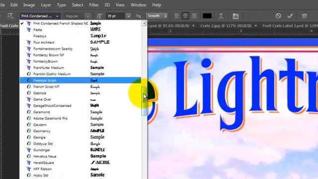Switch to Crate 2.jpg document tab
This screenshot has height=179, width=318.
[x=226, y=26]
